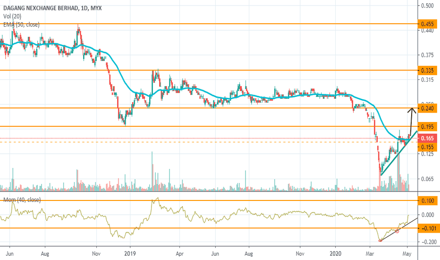
Task: Select the EMA (50, close) indicator label
Action: (x=21, y=25)
